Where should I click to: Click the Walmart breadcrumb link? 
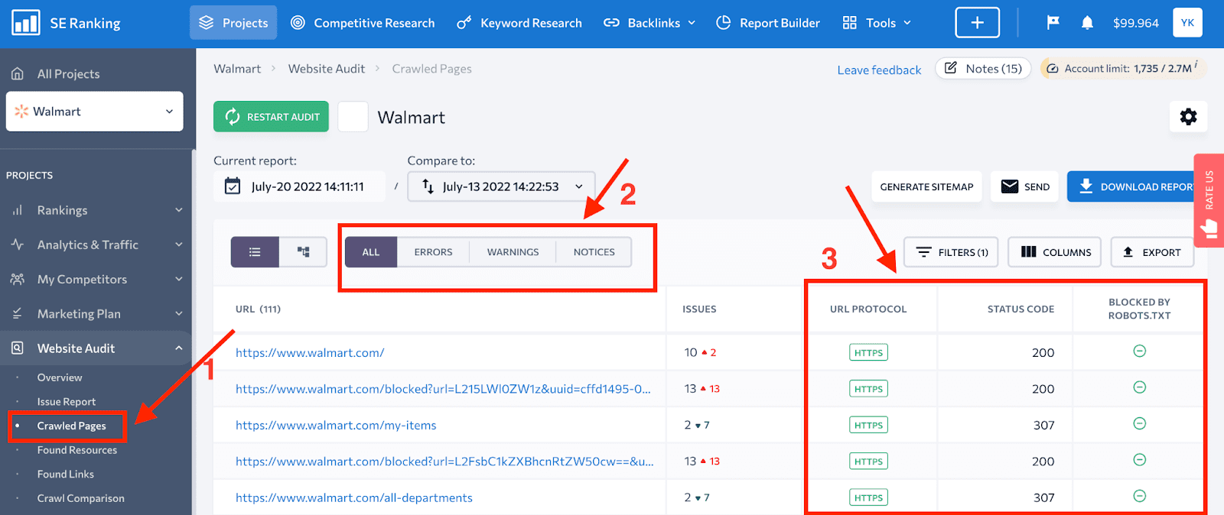pyautogui.click(x=237, y=69)
